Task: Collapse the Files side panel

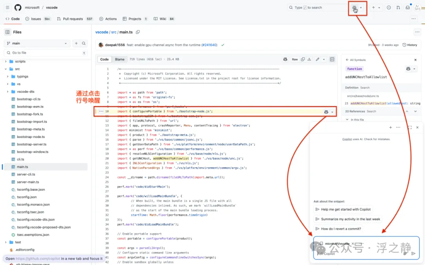Action: click(x=7, y=32)
